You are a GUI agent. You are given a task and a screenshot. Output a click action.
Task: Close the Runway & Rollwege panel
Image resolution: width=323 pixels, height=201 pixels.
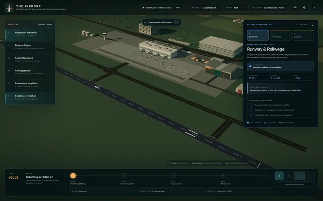[312, 25]
